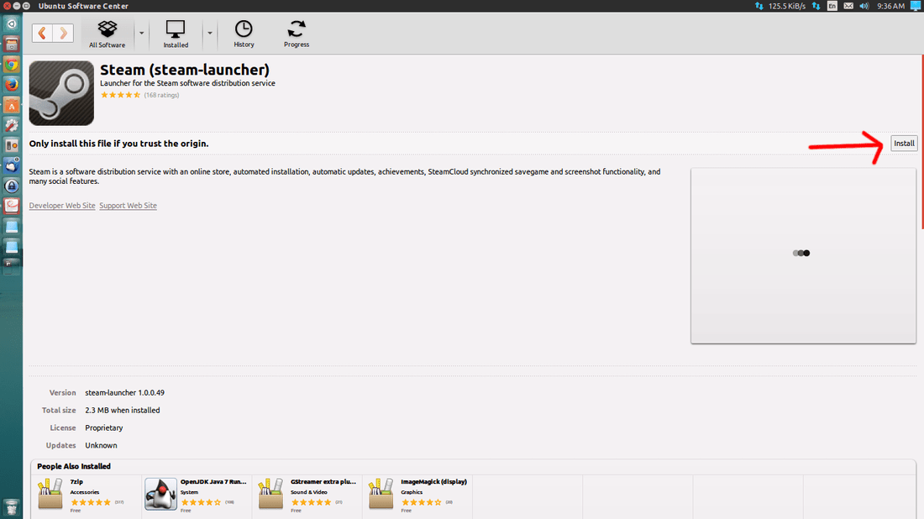924x519 pixels.
Task: Expand the Installed dropdown arrow
Action: click(209, 34)
